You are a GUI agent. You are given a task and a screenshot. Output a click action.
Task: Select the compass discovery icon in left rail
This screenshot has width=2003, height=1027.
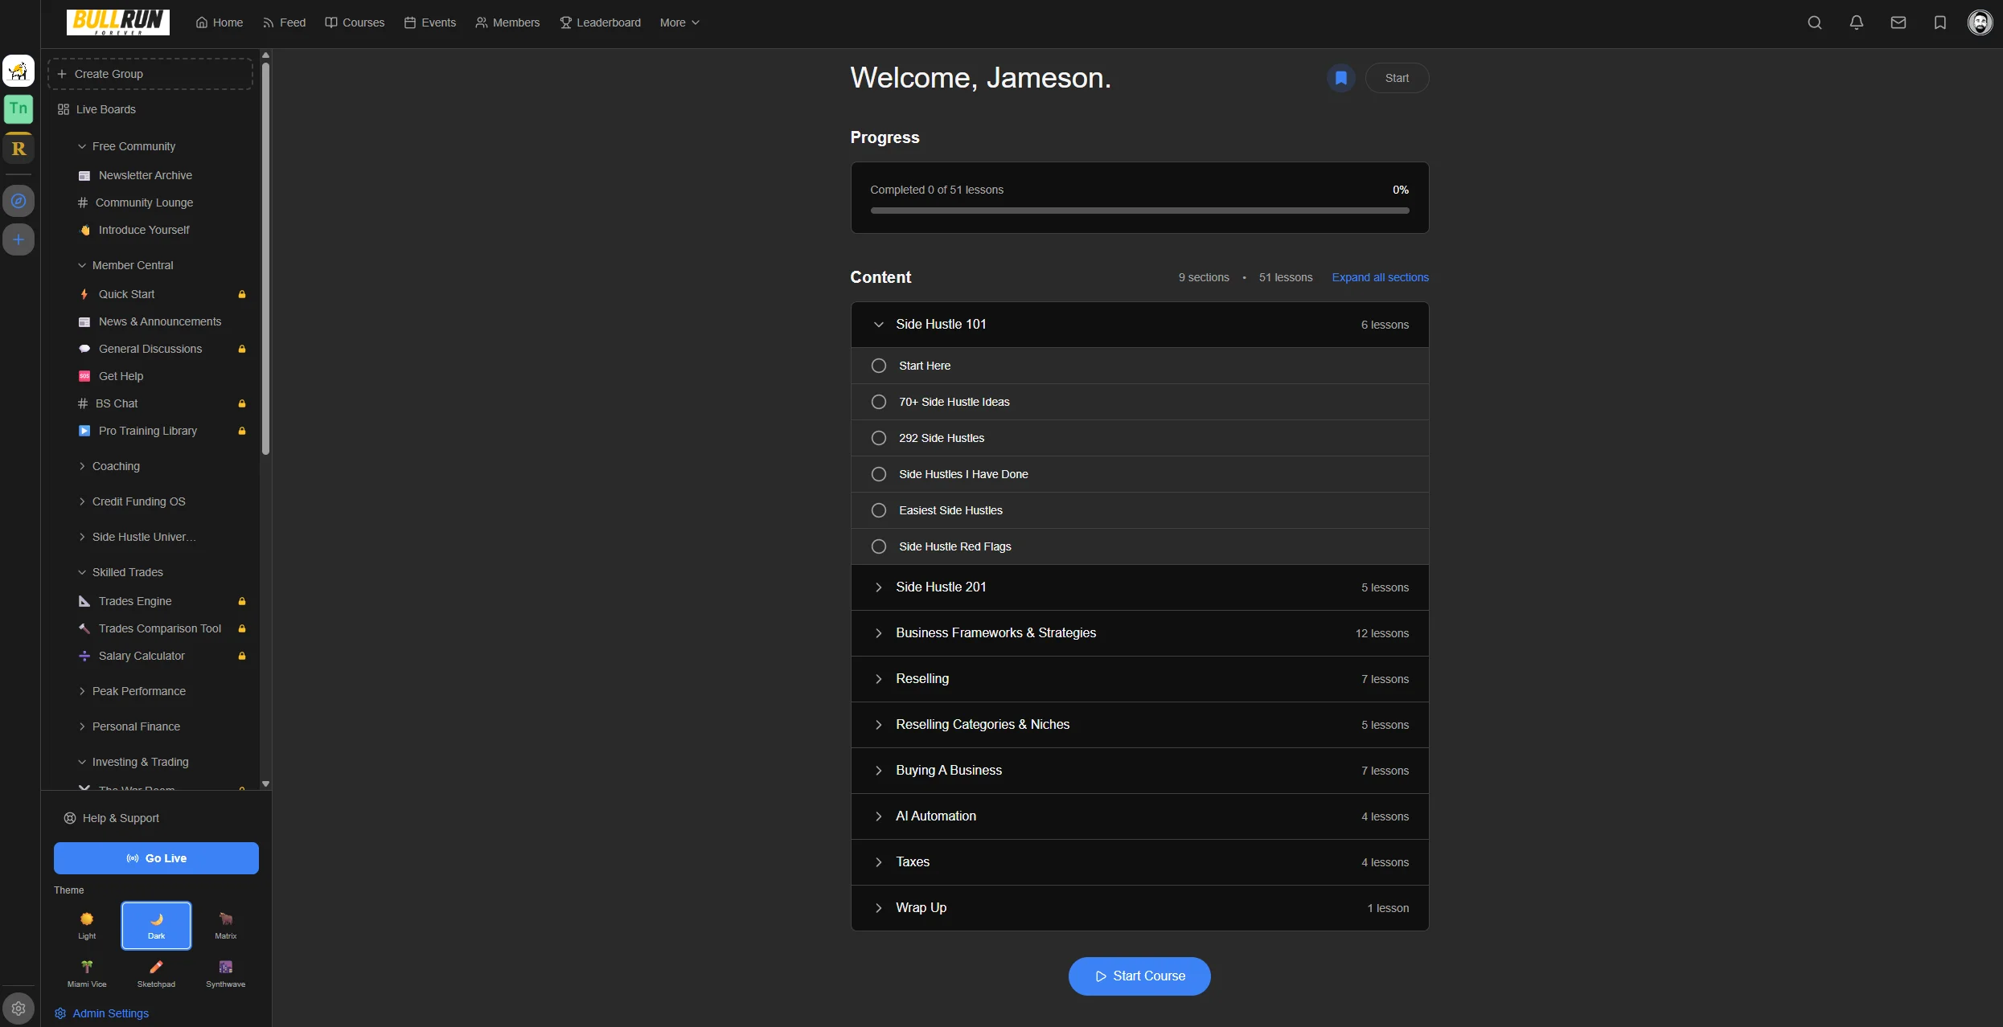(18, 200)
